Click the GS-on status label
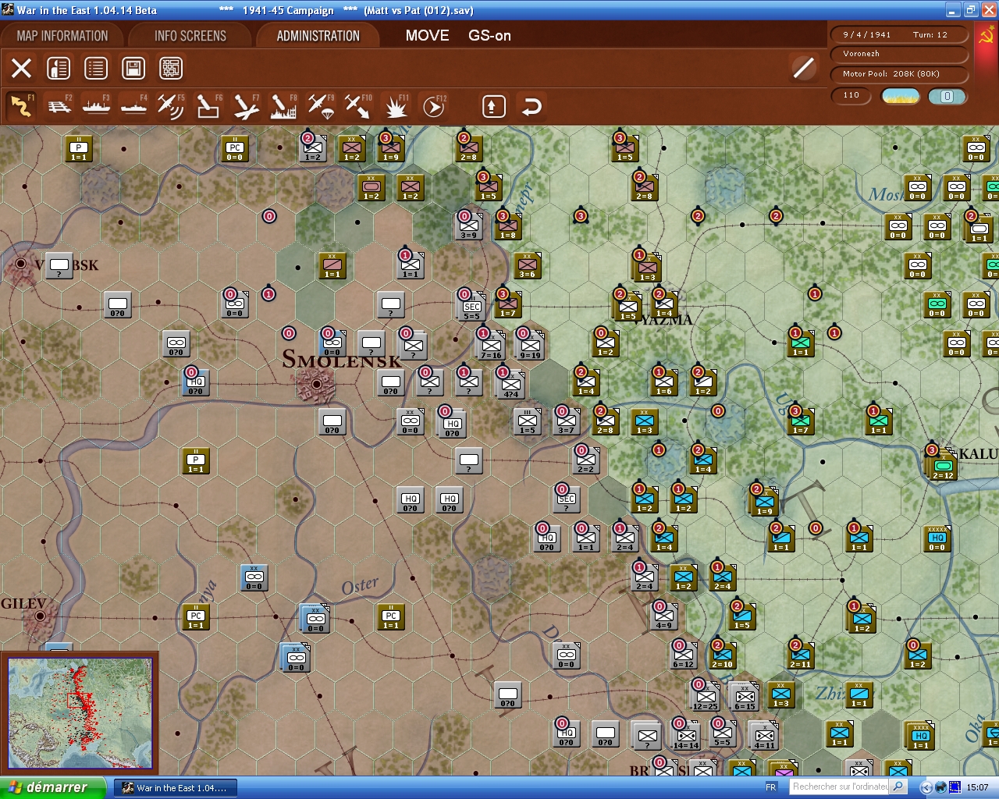The height and width of the screenshot is (799, 999). click(x=490, y=35)
